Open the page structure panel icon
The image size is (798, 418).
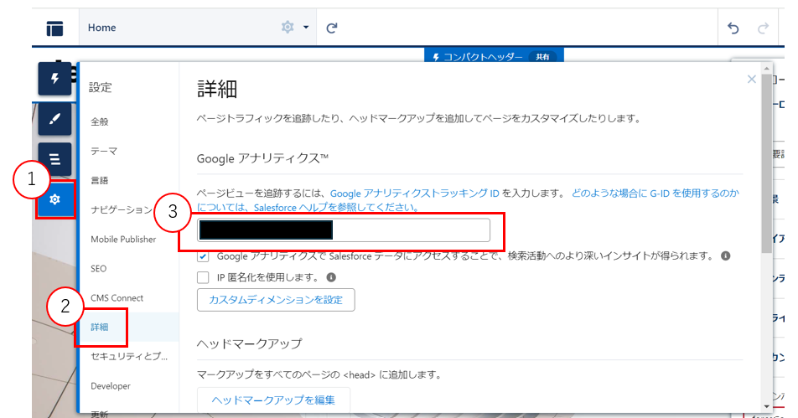tap(54, 28)
